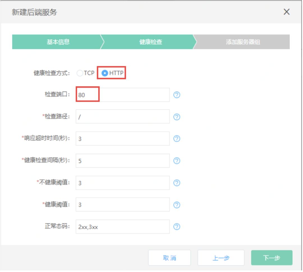Show help for 响应超时时间(秒)
This screenshot has width=303, height=272.
pyautogui.click(x=177, y=139)
